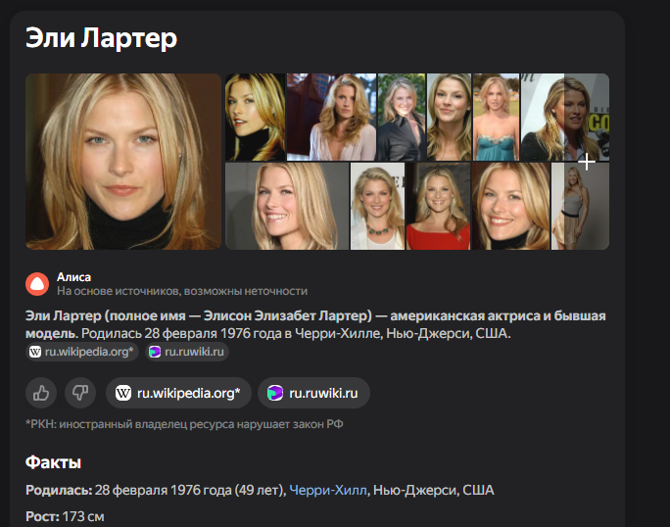Click the thumbs up like icon

[41, 393]
